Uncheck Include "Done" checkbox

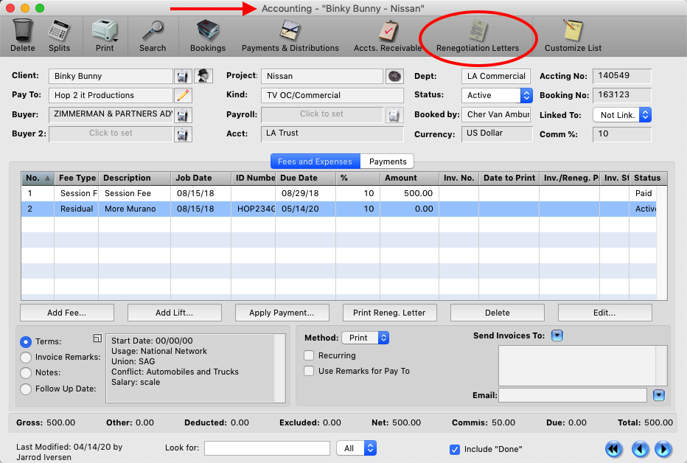pos(455,450)
